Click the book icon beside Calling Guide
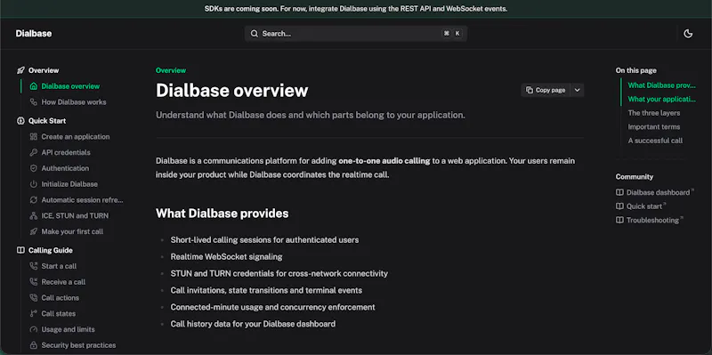Viewport: 712px width, 355px height. (20, 250)
